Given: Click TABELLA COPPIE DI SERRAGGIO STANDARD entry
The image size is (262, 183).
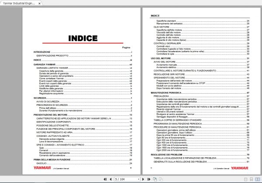Looking at the screenshot, I should pos(177,120).
